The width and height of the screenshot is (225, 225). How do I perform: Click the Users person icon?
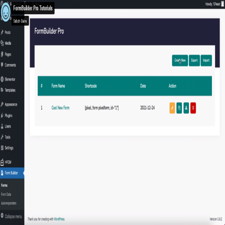[2, 126]
